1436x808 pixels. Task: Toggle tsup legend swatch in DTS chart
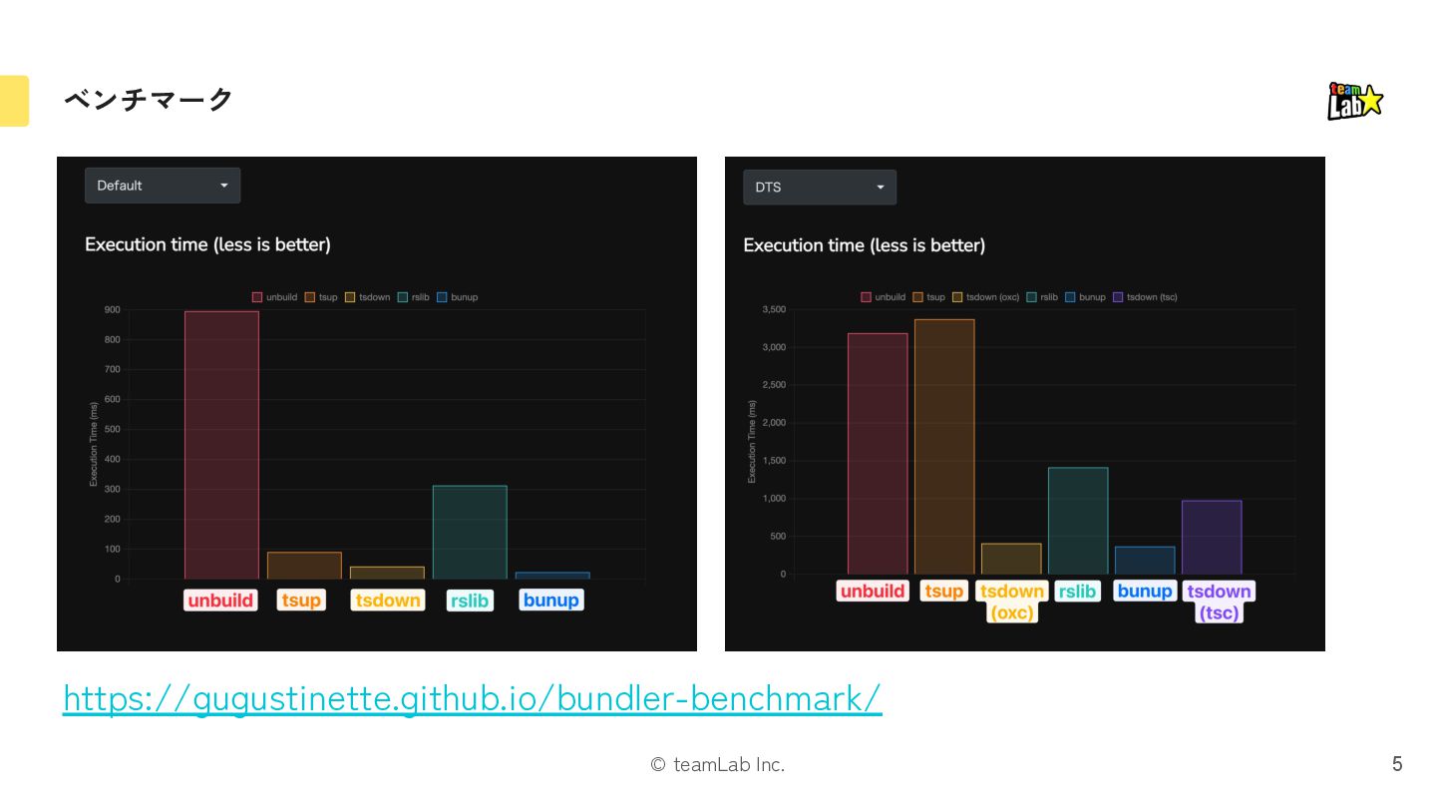point(918,297)
